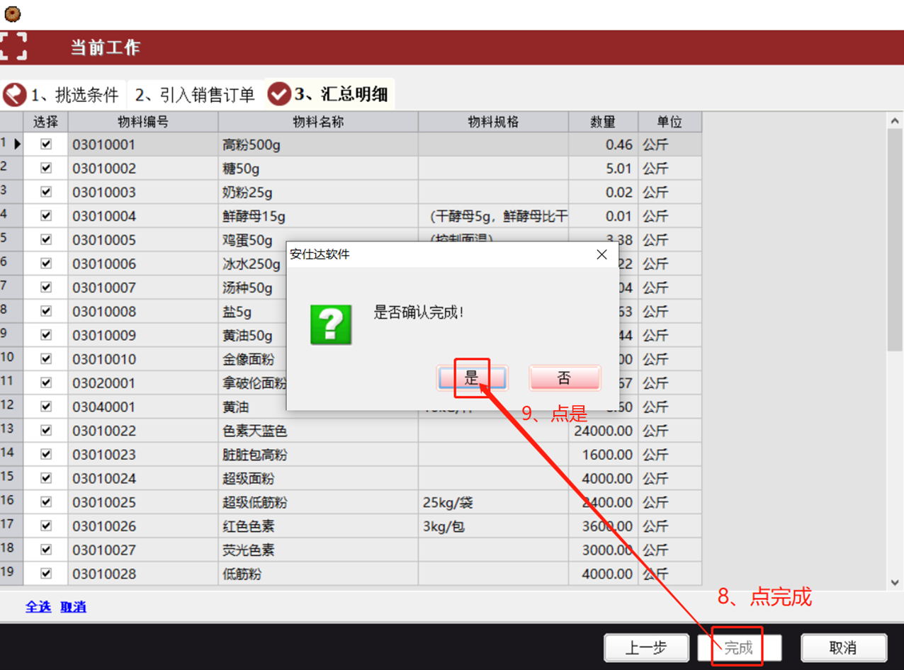This screenshot has width=904, height=670.
Task: Close the 安仕达软件 dialog
Action: point(601,254)
